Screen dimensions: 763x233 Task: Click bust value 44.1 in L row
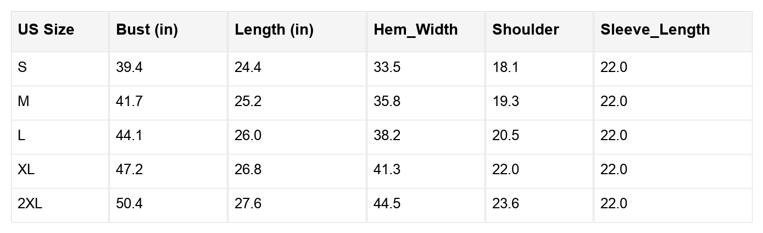tap(129, 136)
